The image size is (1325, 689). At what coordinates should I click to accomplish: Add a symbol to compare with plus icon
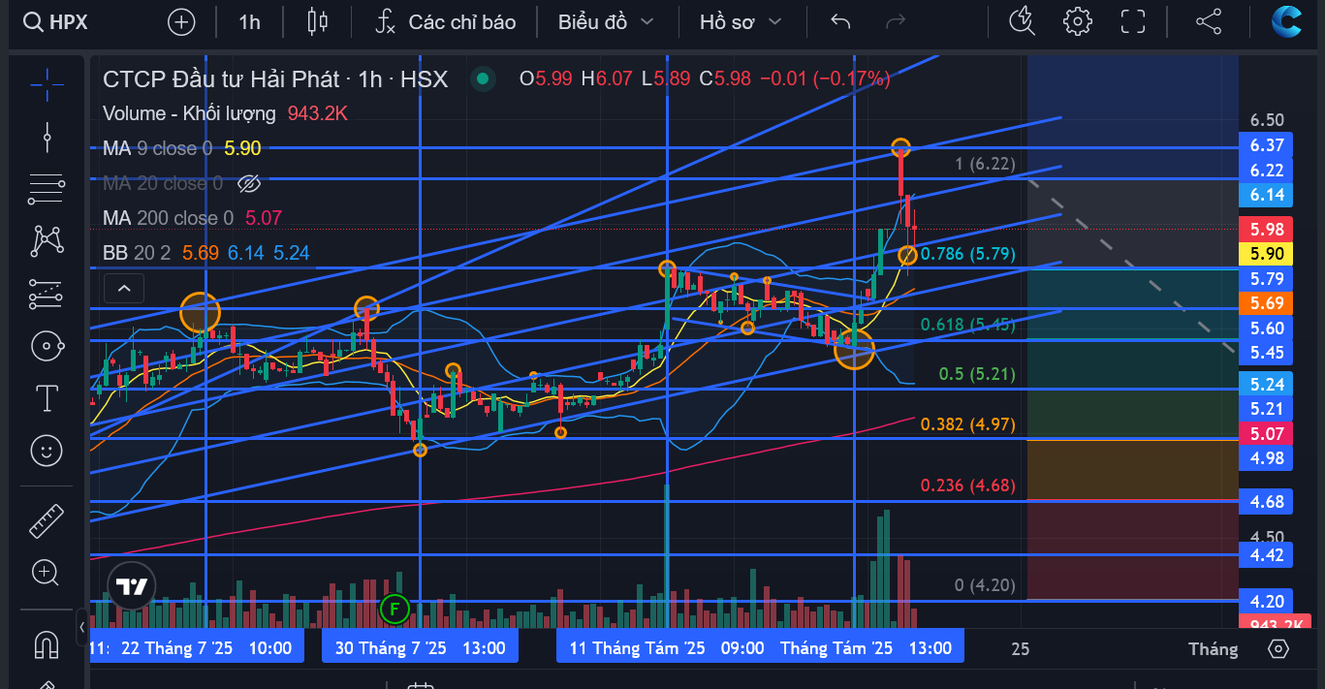tap(181, 21)
